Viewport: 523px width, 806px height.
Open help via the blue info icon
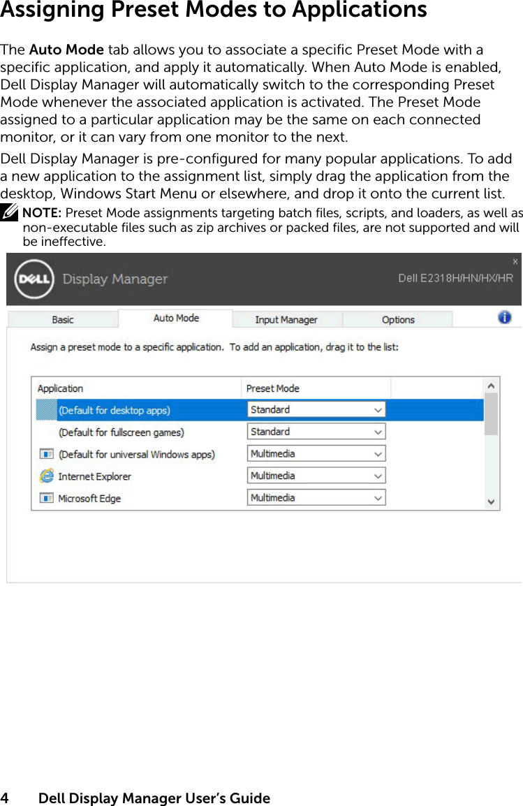[503, 317]
